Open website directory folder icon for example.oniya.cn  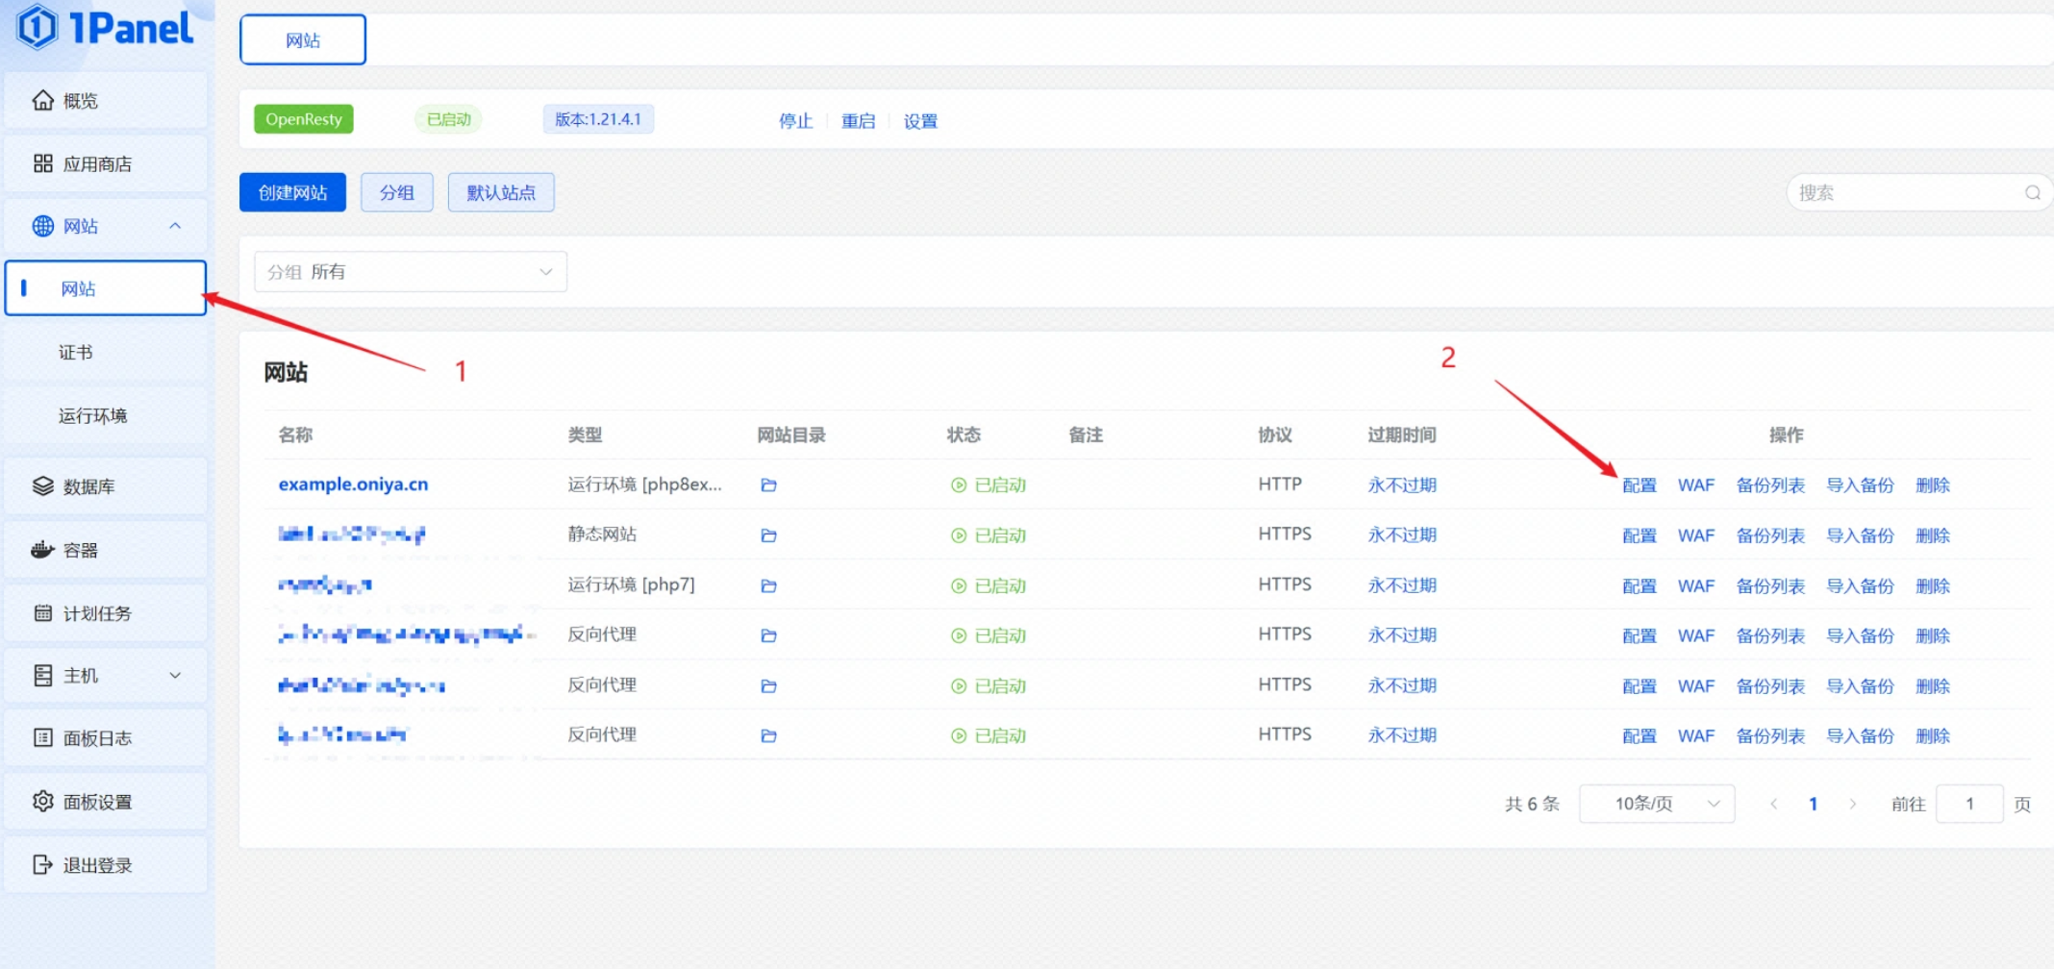click(768, 485)
